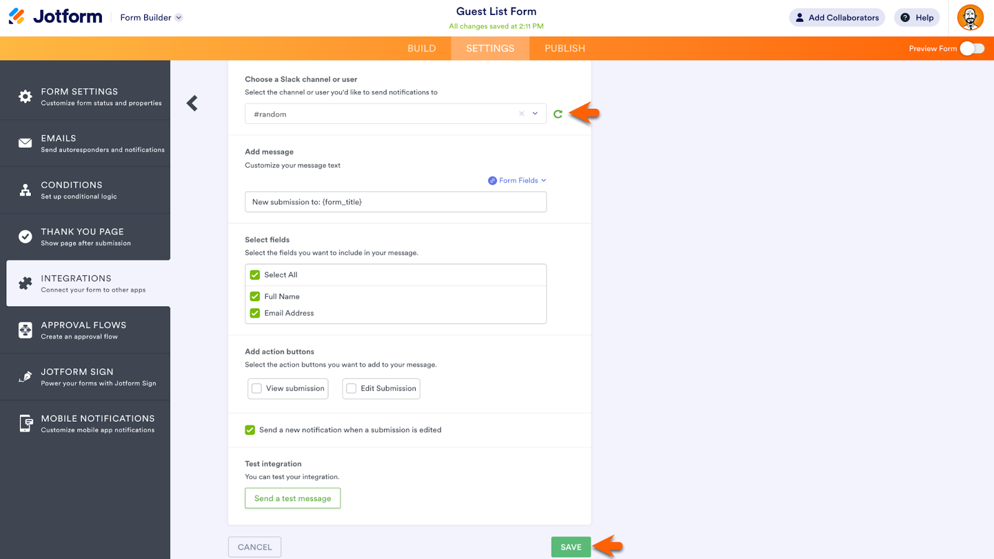This screenshot has height=559, width=994.
Task: Click the Jotform logo icon
Action: [x=17, y=17]
